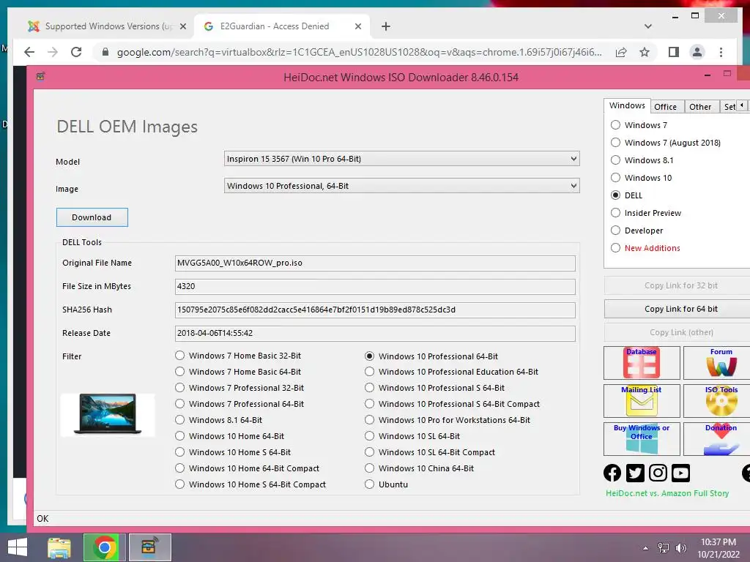
Task: Open Chrome three-dot menu
Action: tap(721, 52)
